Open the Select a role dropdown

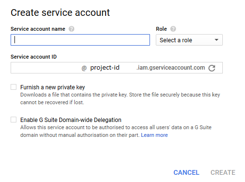pos(189,40)
